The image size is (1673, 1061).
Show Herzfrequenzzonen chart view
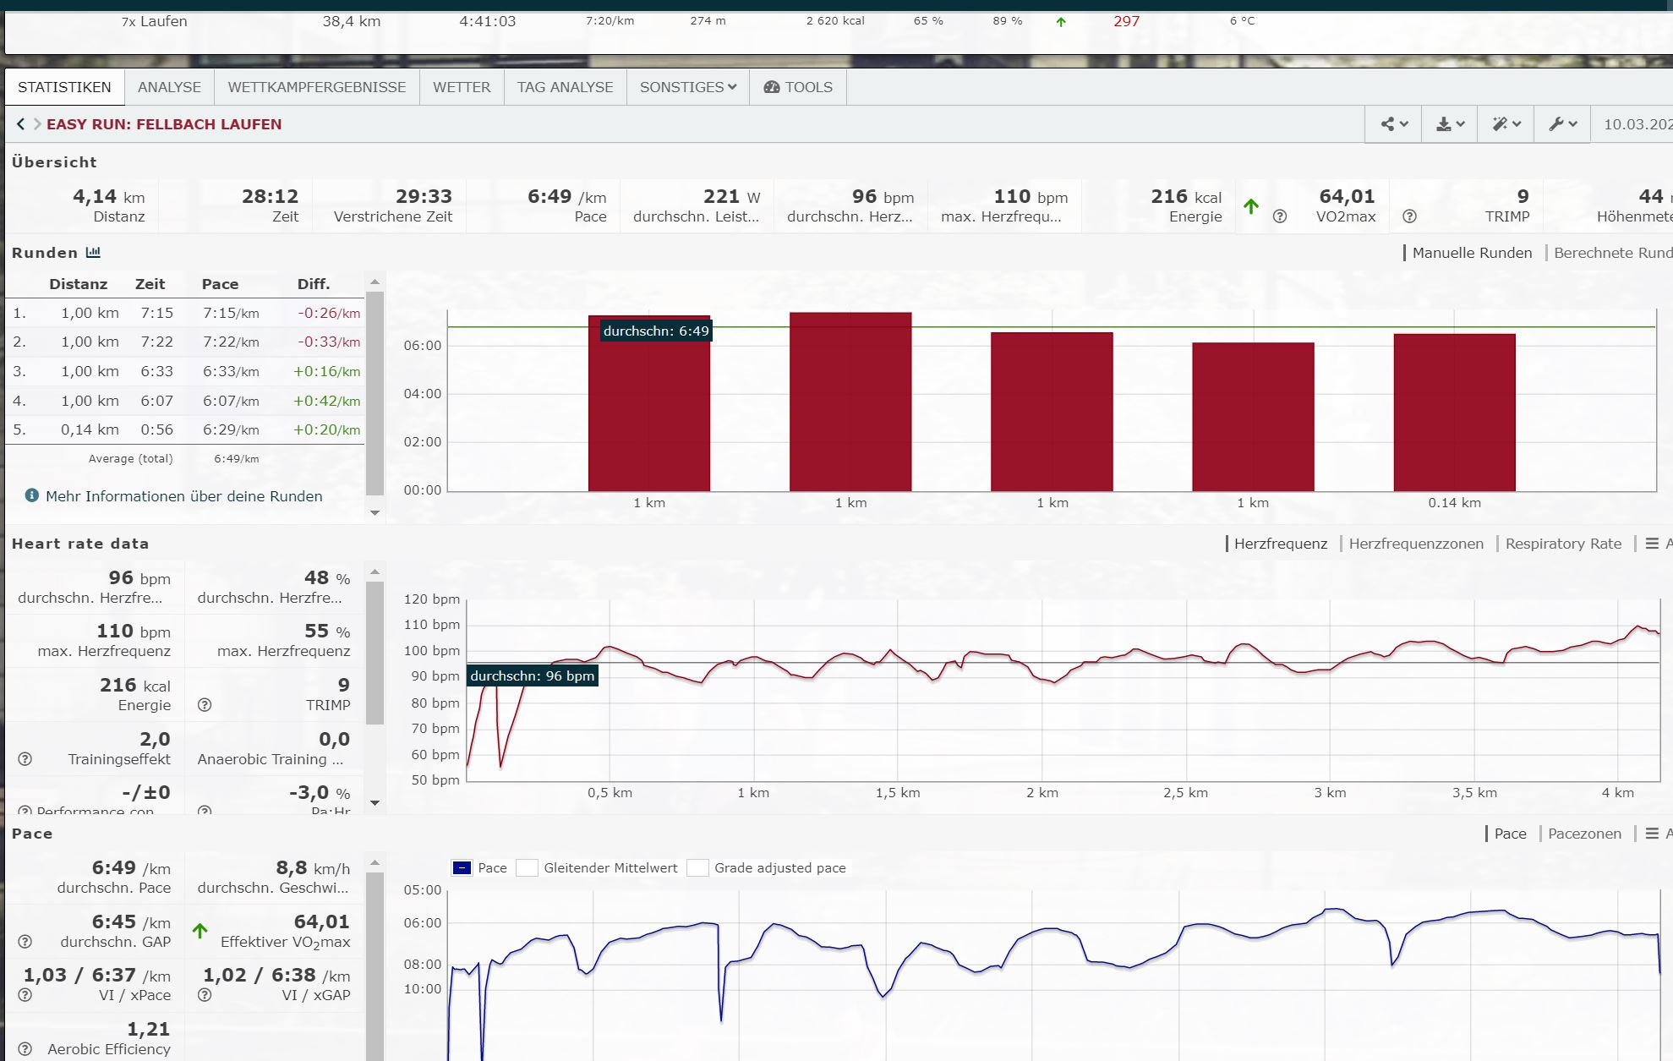tap(1415, 544)
